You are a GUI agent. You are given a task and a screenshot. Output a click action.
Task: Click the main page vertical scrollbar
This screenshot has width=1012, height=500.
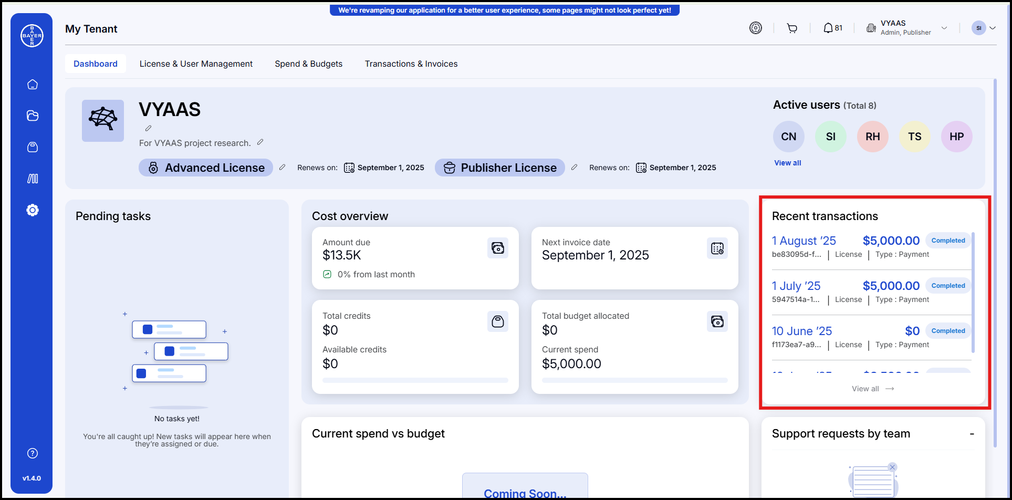tap(995, 263)
